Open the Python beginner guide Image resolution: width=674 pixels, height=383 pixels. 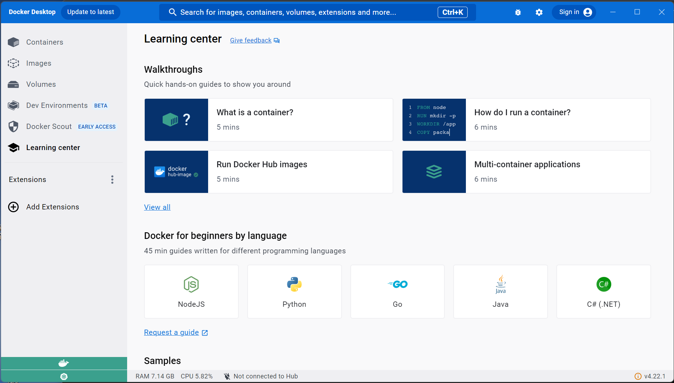pos(294,291)
